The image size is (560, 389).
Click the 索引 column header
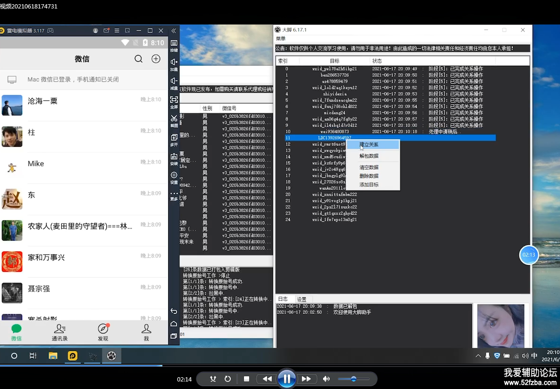287,61
